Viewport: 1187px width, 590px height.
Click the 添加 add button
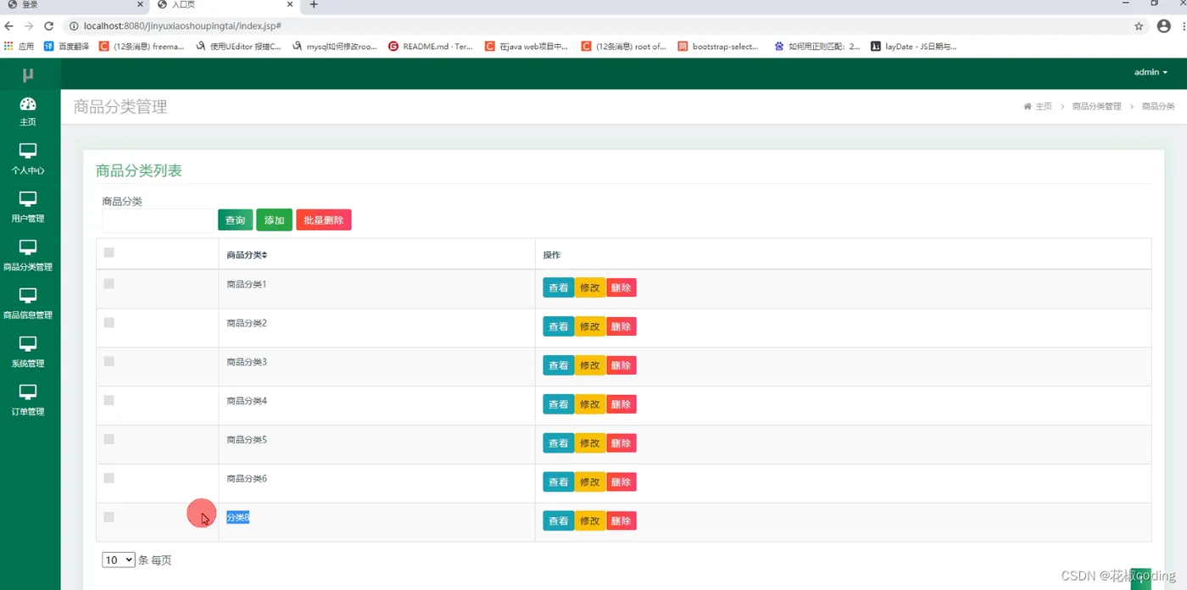tap(274, 220)
